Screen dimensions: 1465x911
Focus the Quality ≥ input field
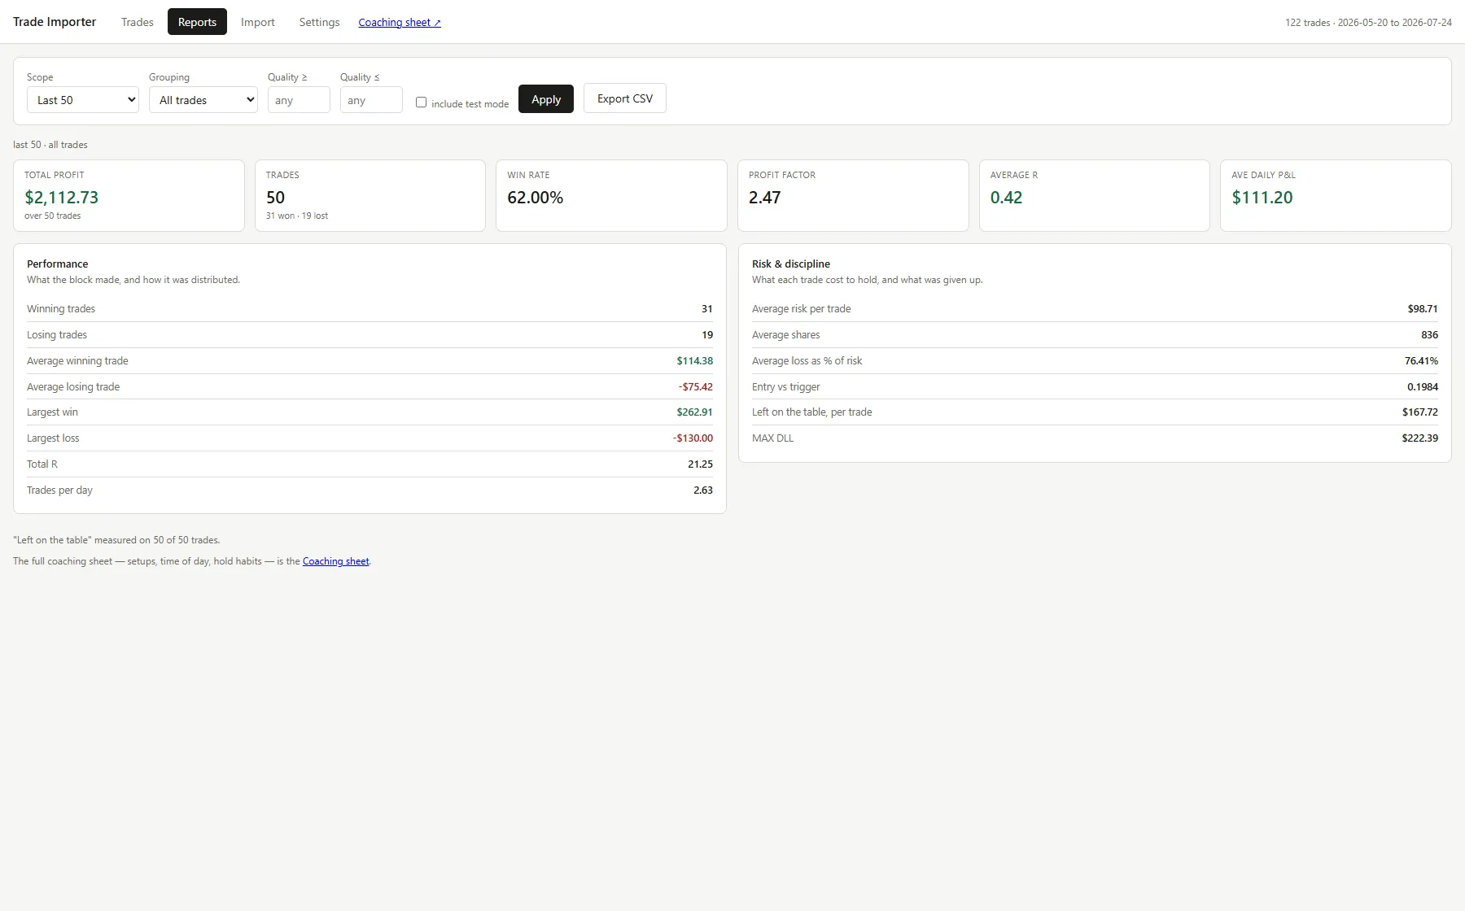pos(299,100)
